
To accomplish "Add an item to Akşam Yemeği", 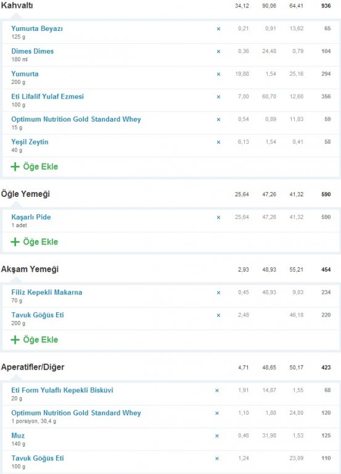I will pyautogui.click(x=34, y=340).
